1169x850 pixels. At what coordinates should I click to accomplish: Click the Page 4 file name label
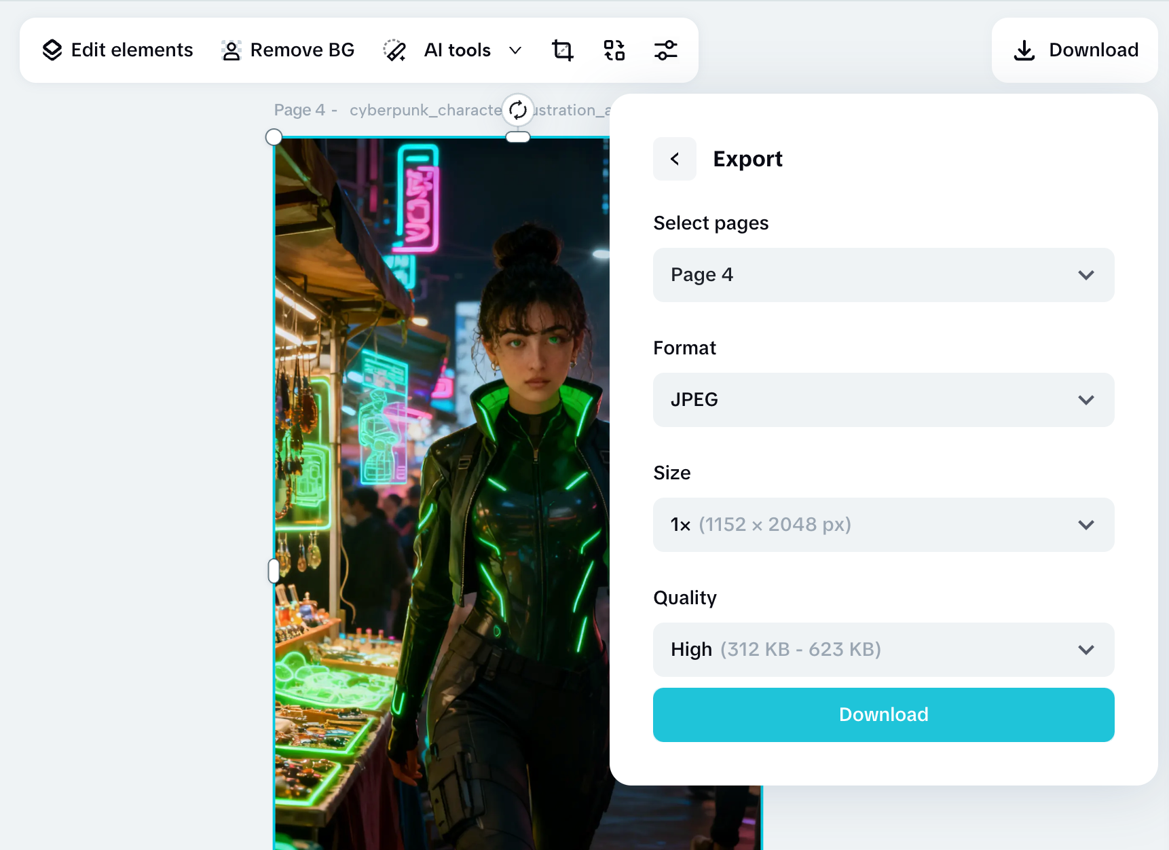pyautogui.click(x=442, y=110)
